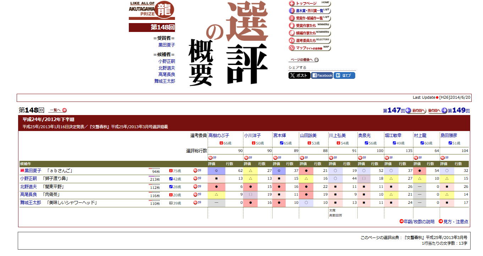The image size is (483, 256).
Task: Open the 受賞作家たち WINNERS menu item
Action: pos(309,26)
